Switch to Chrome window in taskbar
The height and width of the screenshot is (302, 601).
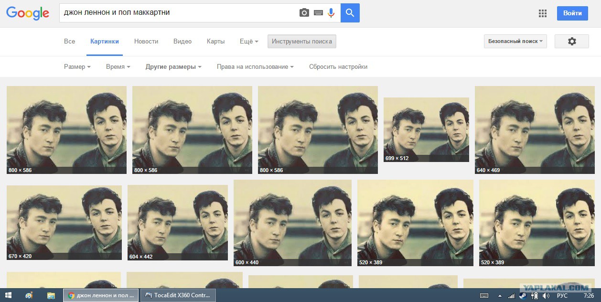[x=101, y=295]
